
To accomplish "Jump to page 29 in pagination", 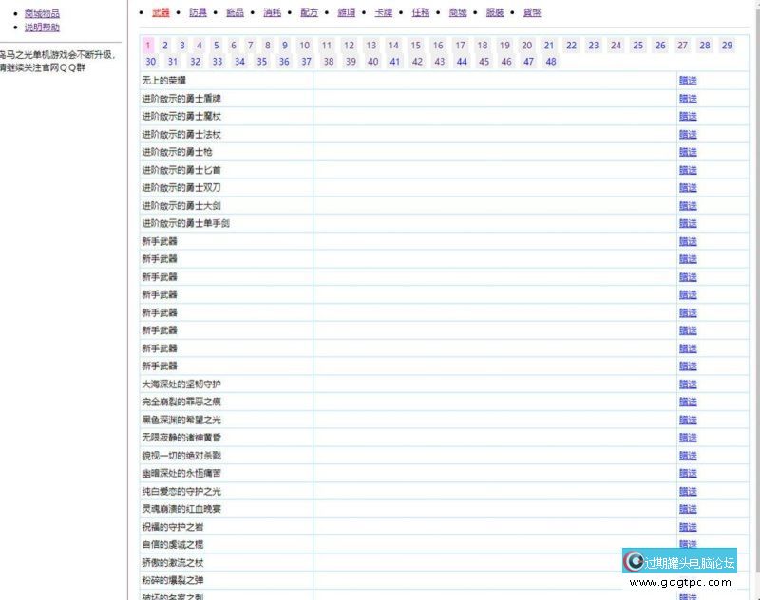I will (727, 45).
